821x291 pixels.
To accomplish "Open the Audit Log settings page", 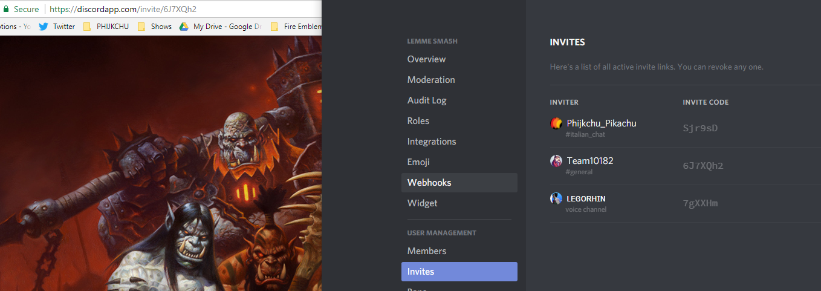I will click(x=459, y=100).
